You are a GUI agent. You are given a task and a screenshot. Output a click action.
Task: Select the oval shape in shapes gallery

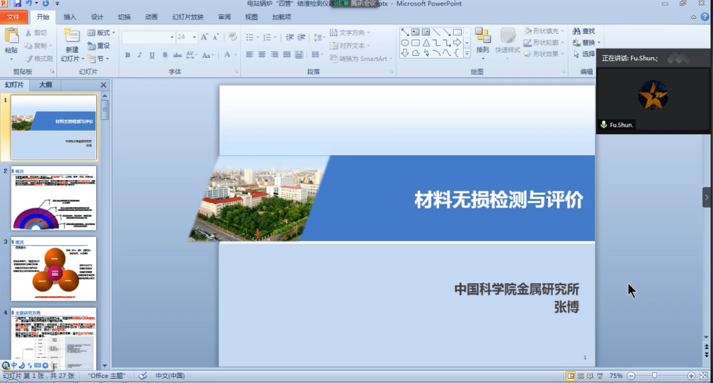point(405,43)
